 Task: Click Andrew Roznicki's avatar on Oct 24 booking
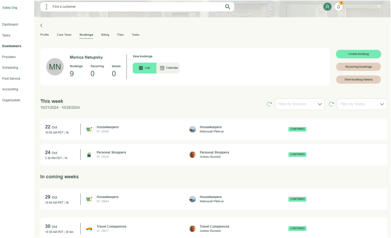pyautogui.click(x=193, y=154)
